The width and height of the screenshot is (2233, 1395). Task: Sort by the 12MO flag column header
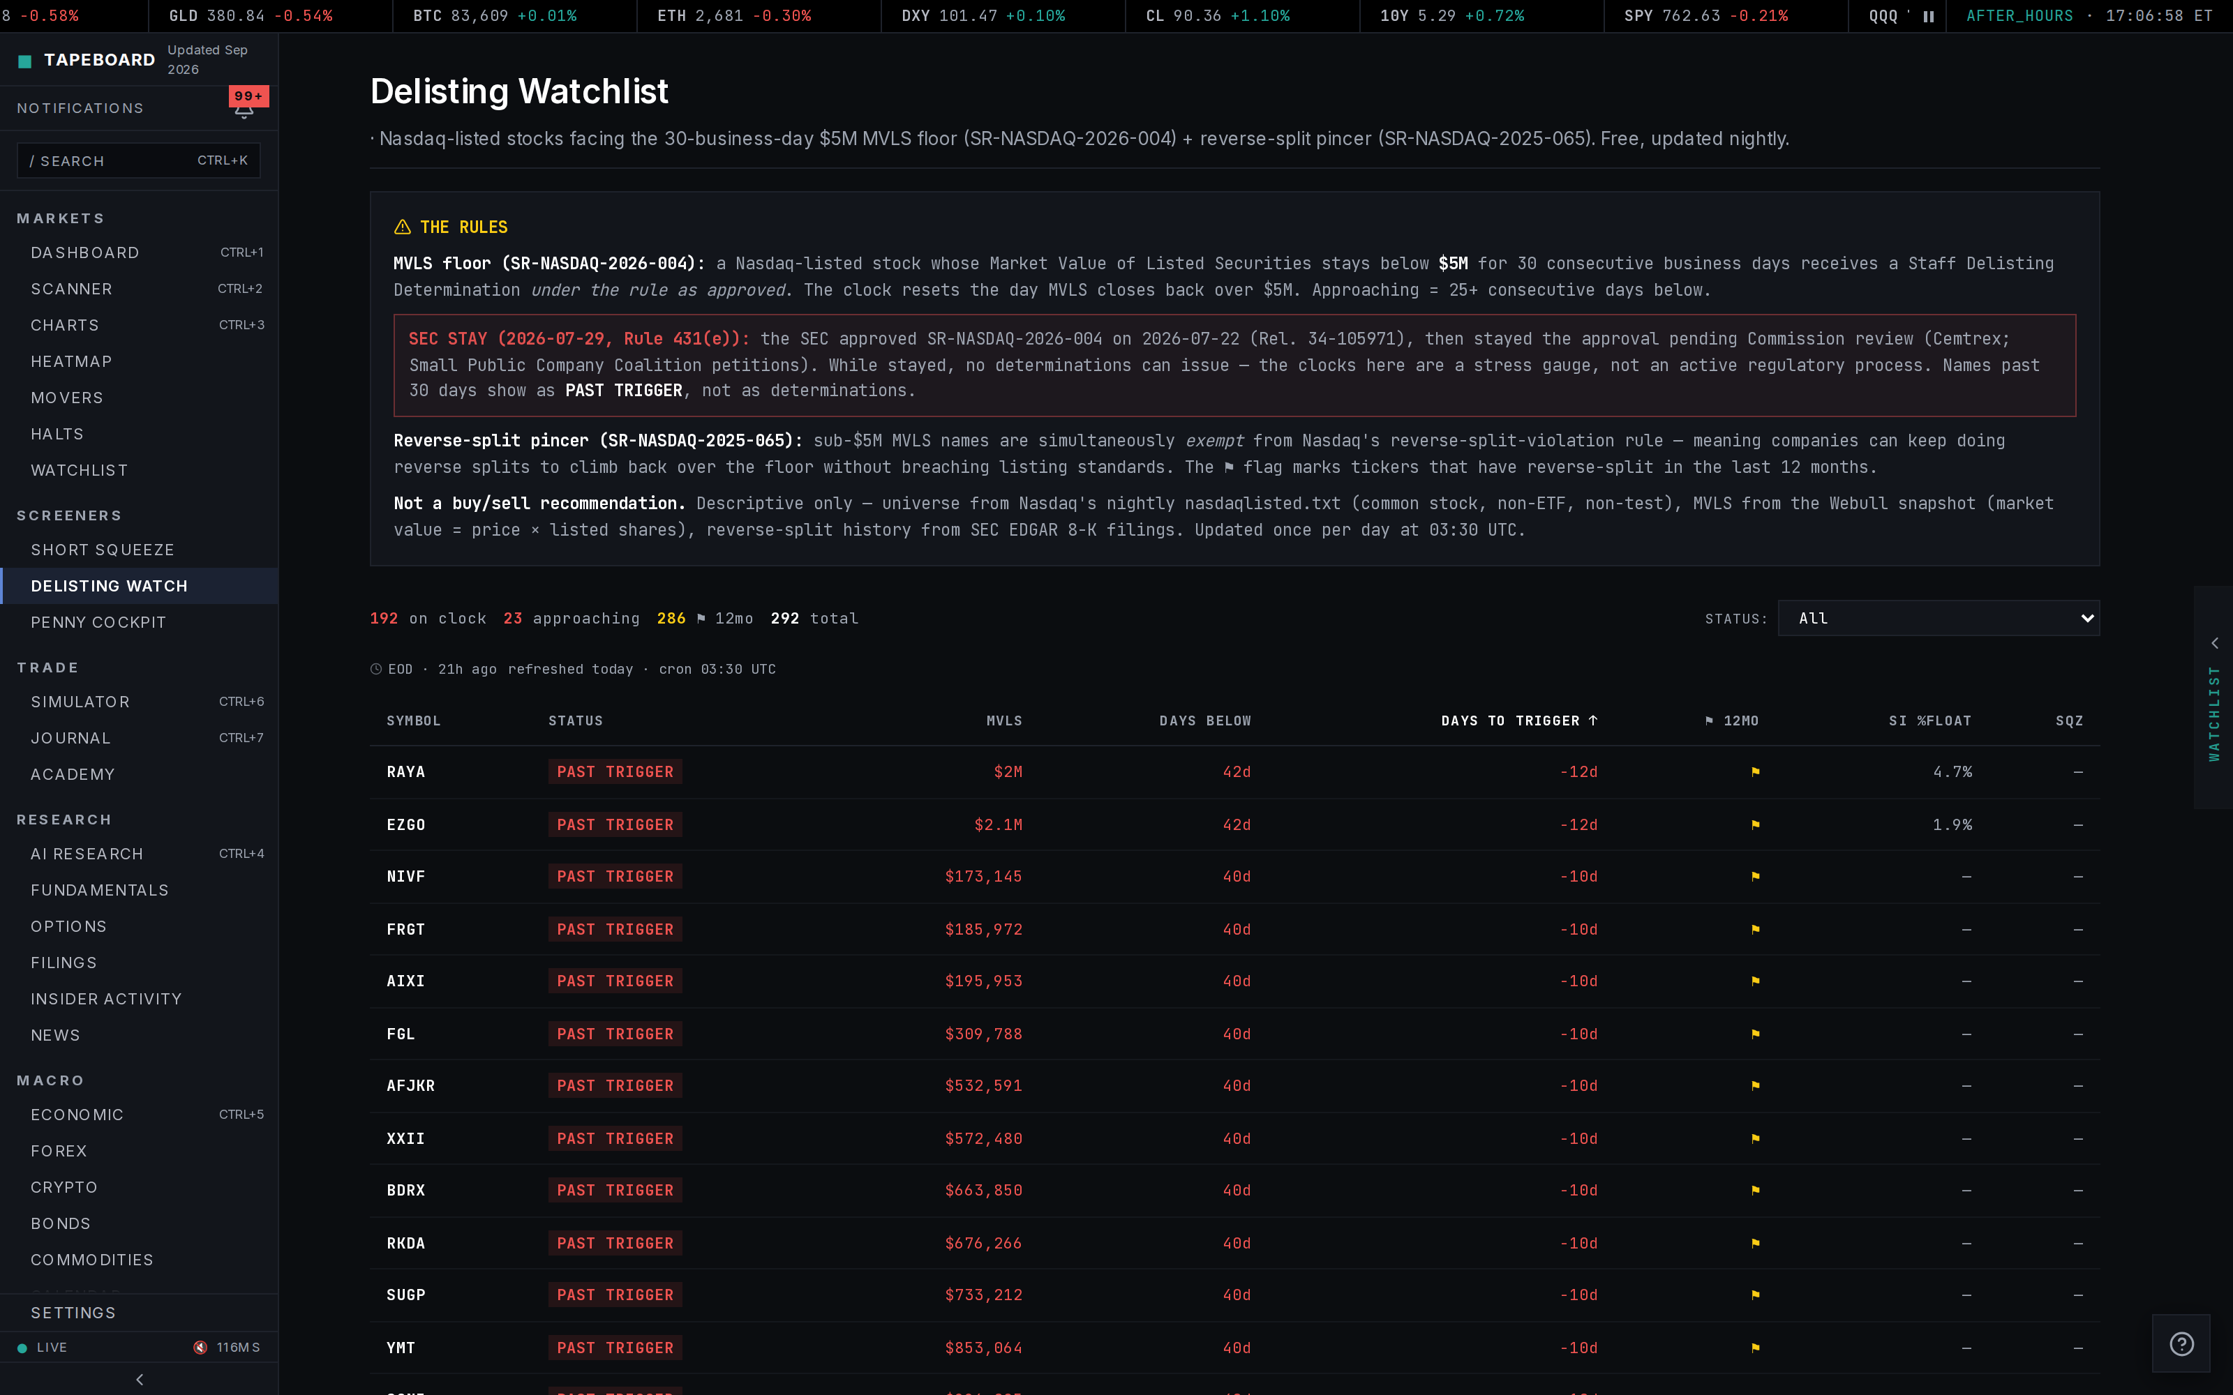[1731, 721]
